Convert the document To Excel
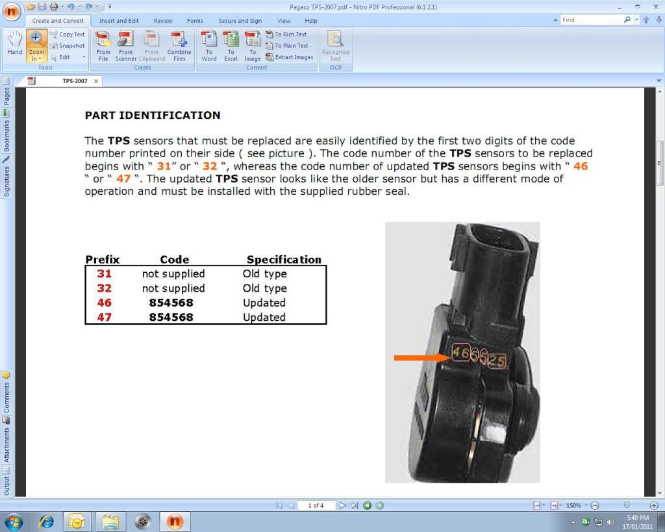Screen dimensions: 665x532 coord(231,45)
